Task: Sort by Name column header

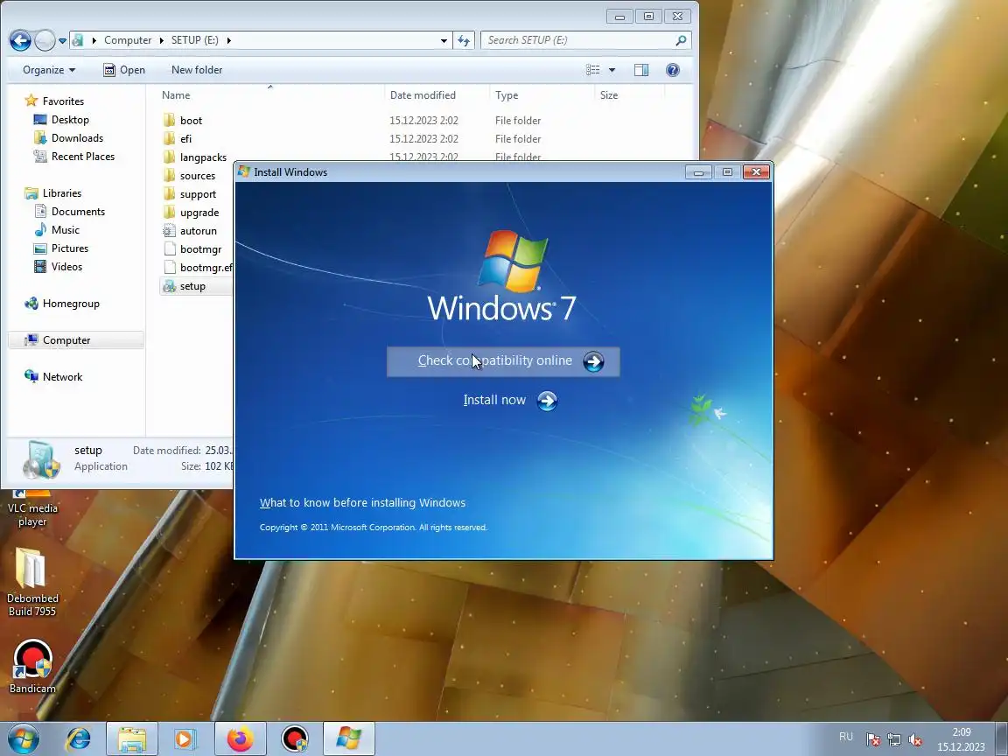Action: [x=176, y=95]
